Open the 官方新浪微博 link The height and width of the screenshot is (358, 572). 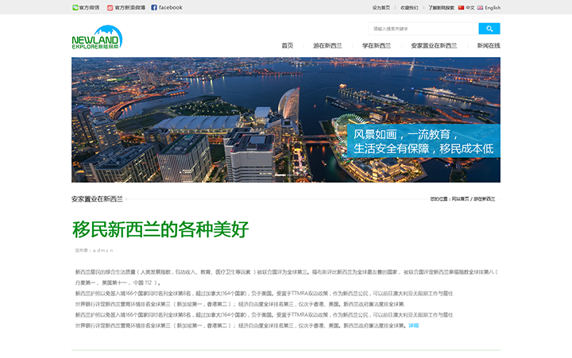point(129,7)
